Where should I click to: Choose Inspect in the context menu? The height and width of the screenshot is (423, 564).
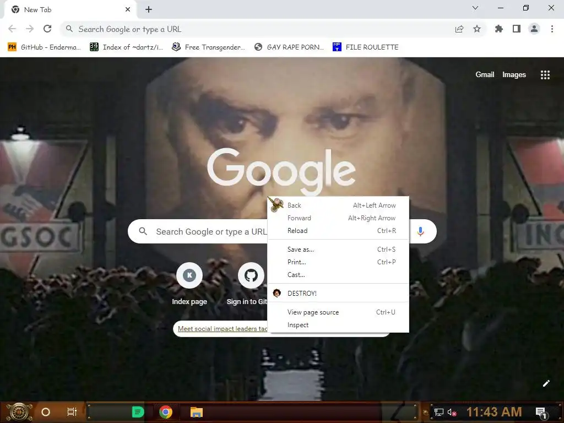coord(338,325)
